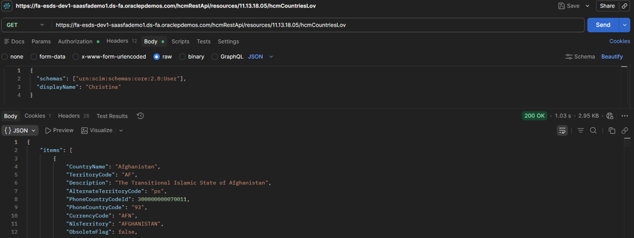This screenshot has height=238, width=634.
Task: Click the Description line in response
Action: point(168,183)
